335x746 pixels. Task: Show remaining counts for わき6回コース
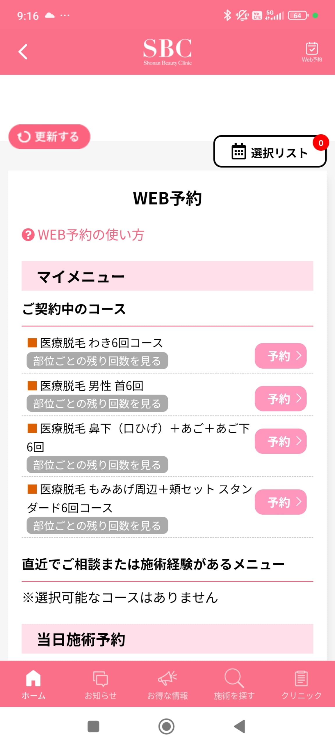(x=97, y=361)
